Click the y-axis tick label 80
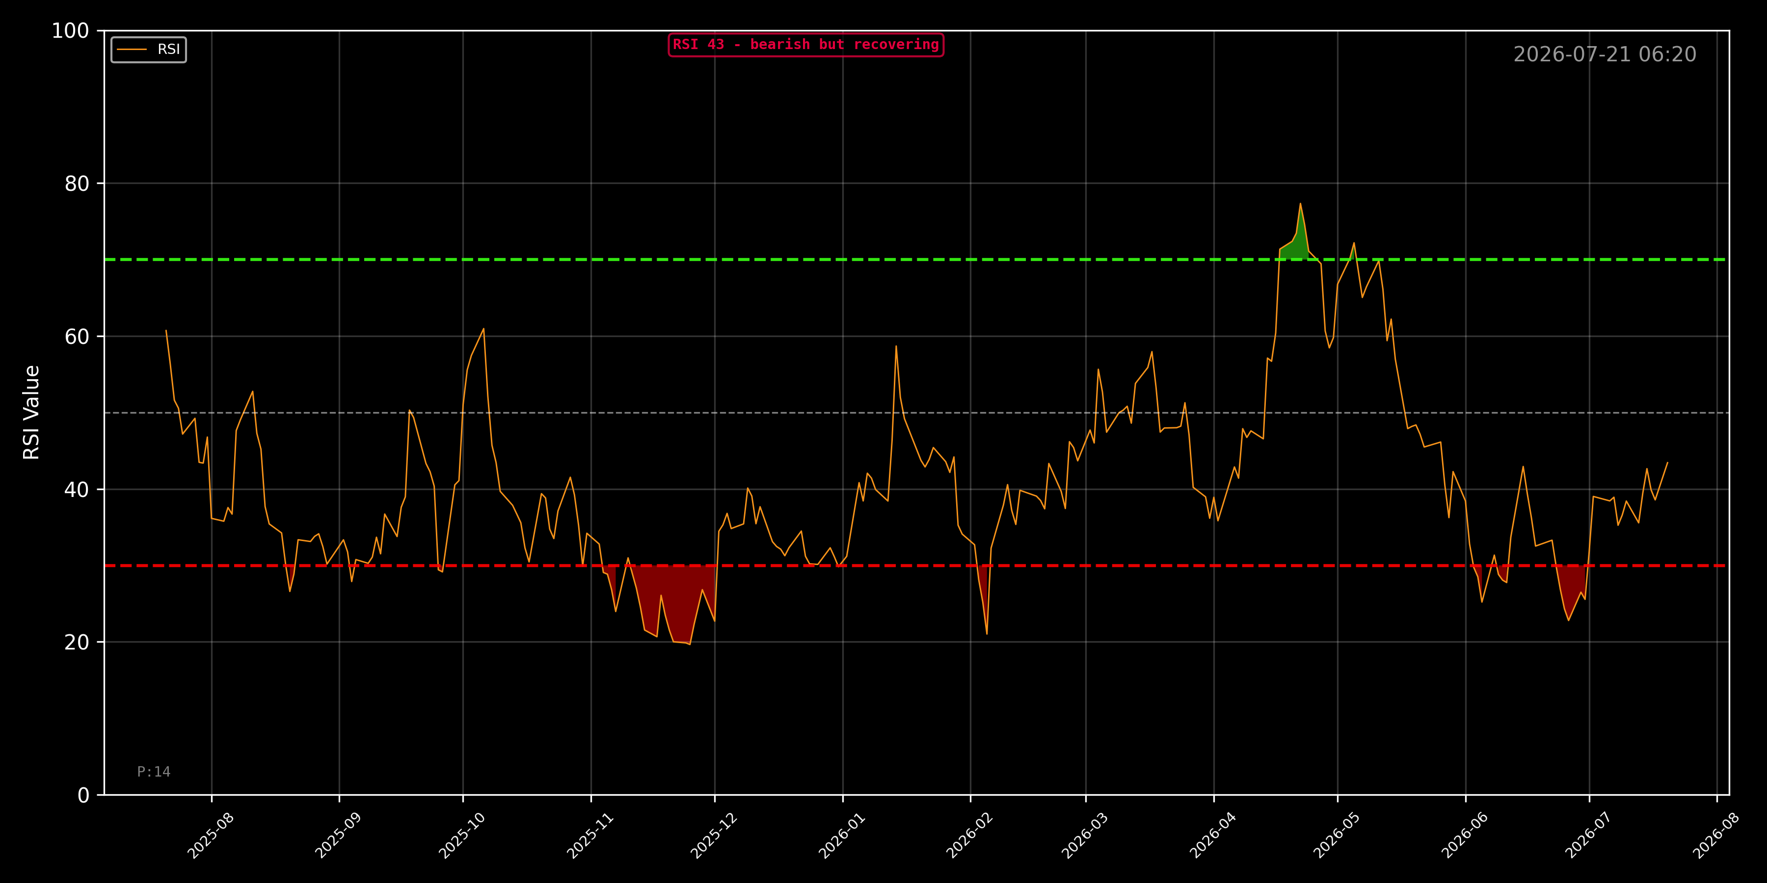1767x883 pixels. [x=77, y=184]
